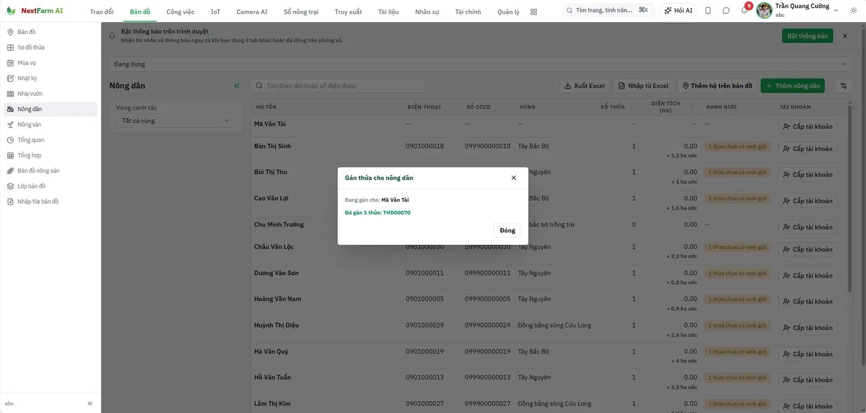Toggle the light/dark theme sun icon

[x=854, y=10]
